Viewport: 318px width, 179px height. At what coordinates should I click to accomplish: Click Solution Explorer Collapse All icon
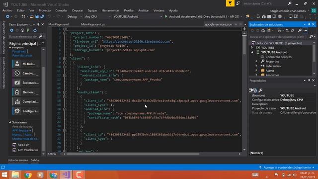tap(293, 31)
